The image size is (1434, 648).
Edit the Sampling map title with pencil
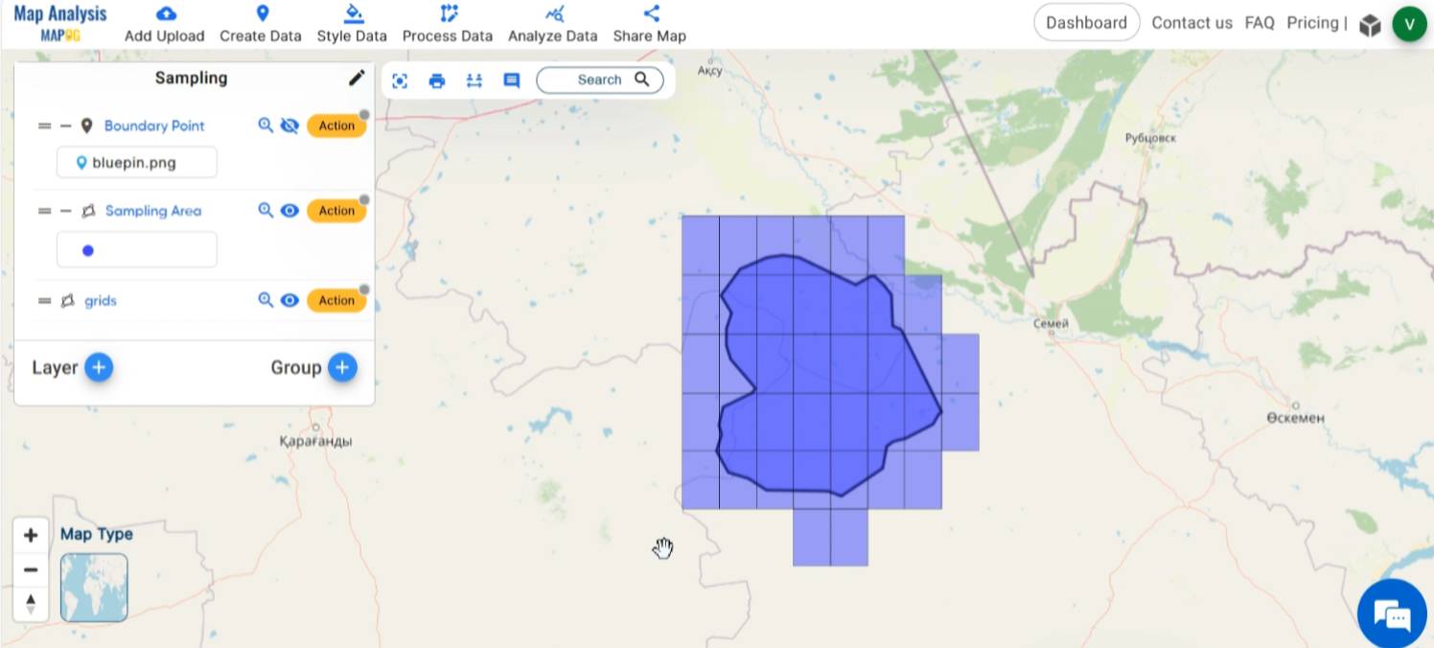[x=357, y=78]
